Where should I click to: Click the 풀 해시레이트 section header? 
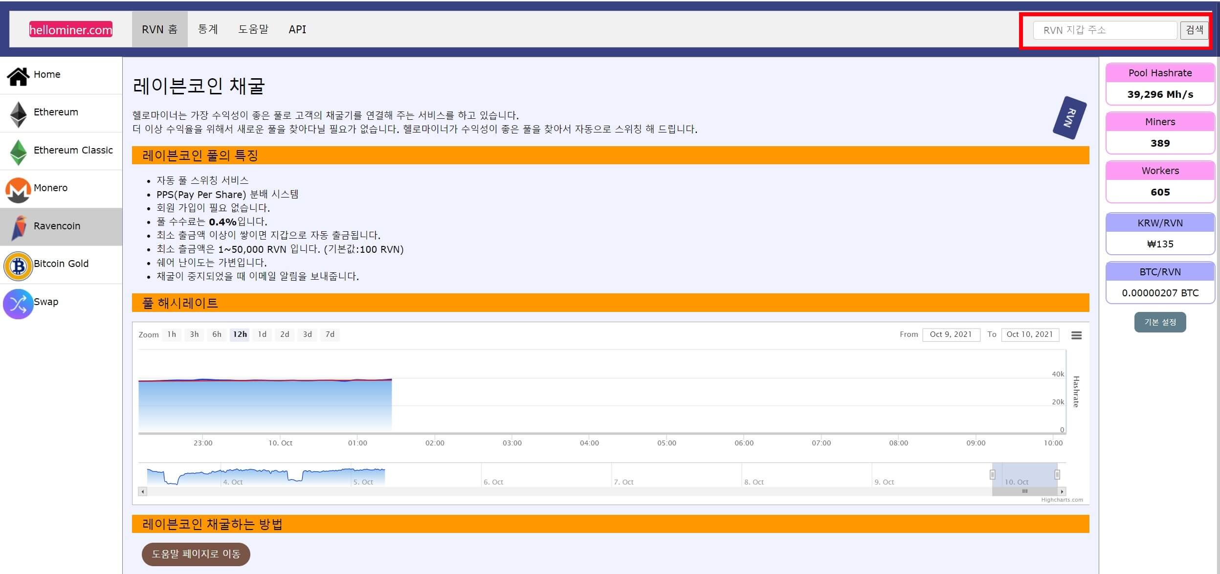(610, 303)
